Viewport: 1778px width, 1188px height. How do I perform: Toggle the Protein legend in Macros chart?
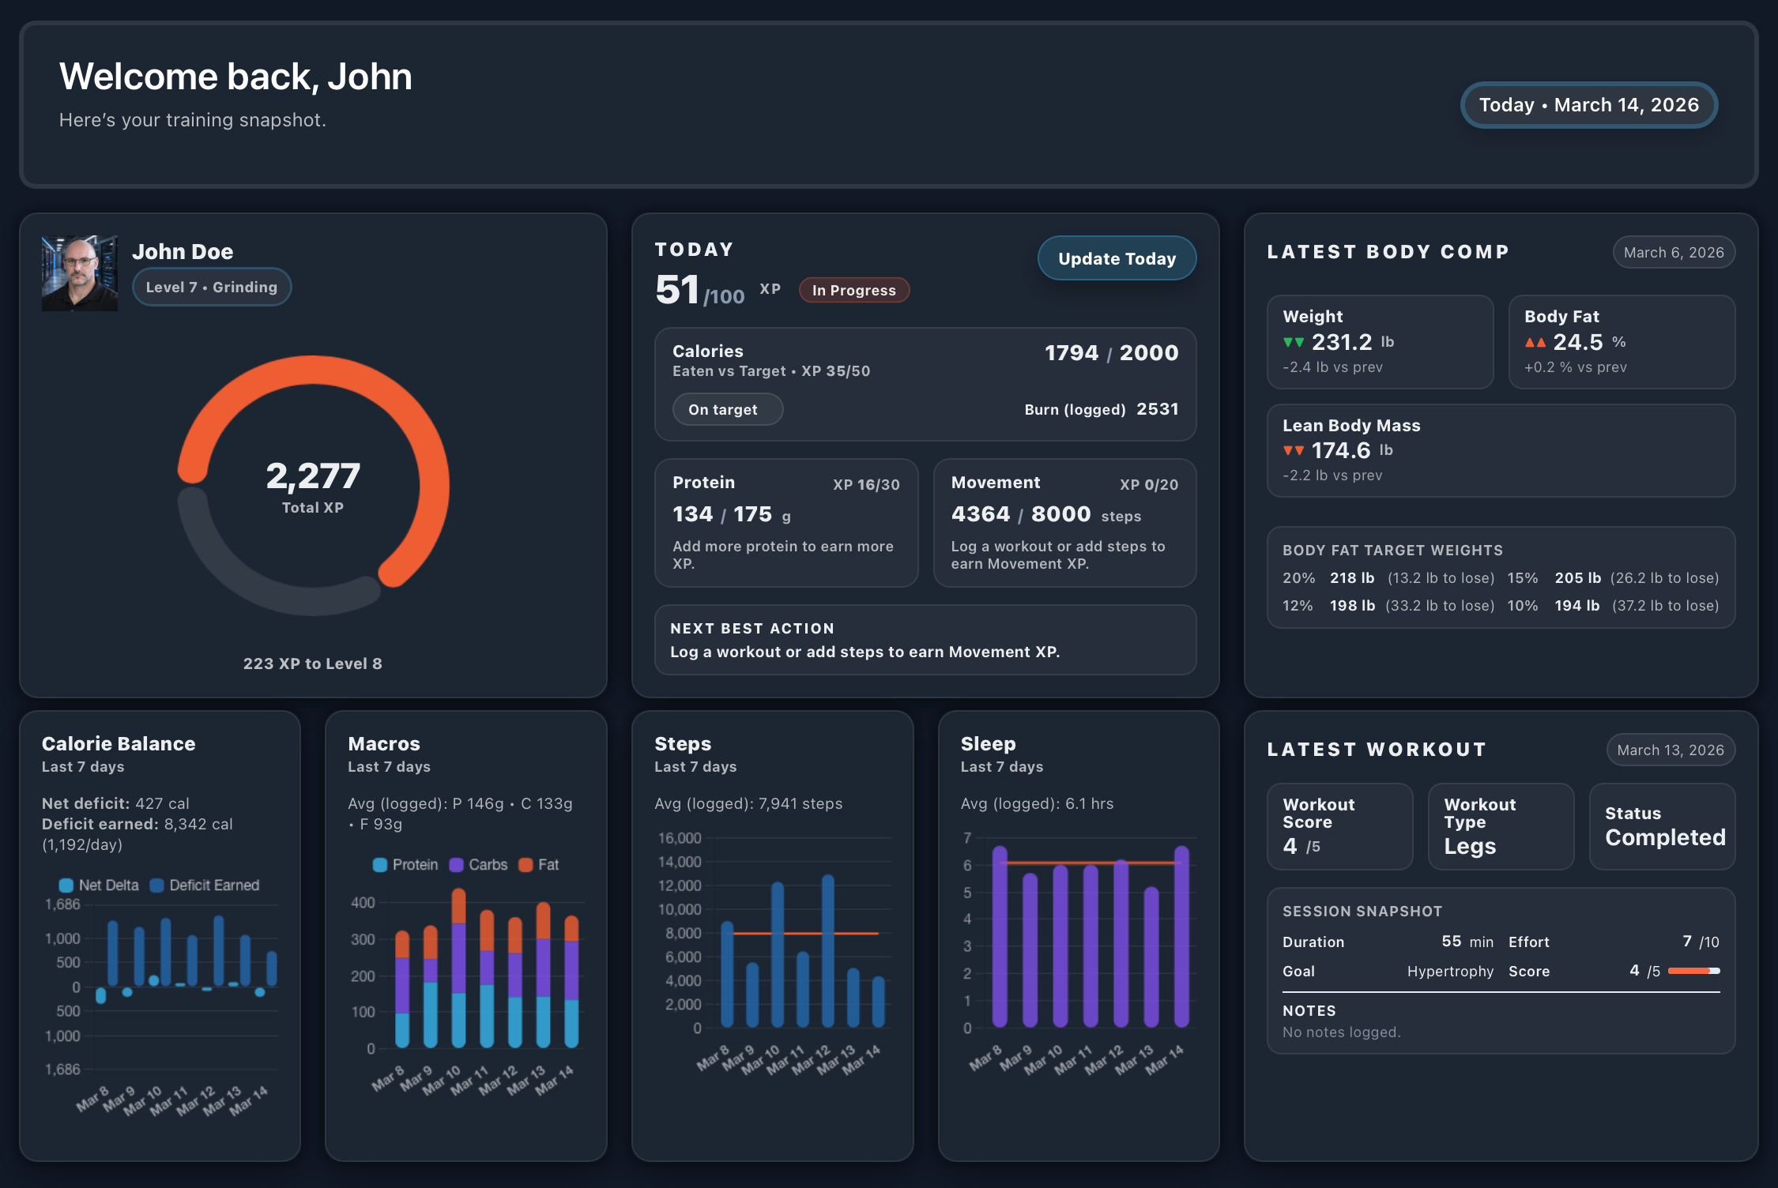point(380,865)
